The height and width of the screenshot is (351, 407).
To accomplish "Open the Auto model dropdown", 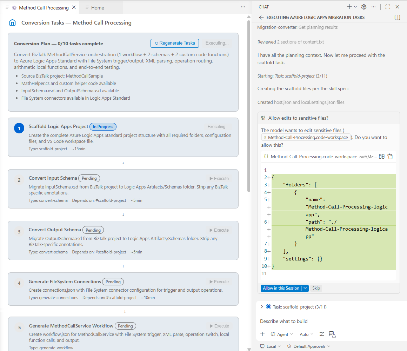I will coord(306,335).
